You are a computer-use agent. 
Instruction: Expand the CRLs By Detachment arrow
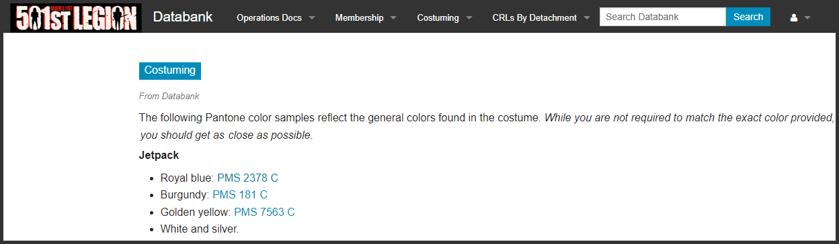coord(587,17)
